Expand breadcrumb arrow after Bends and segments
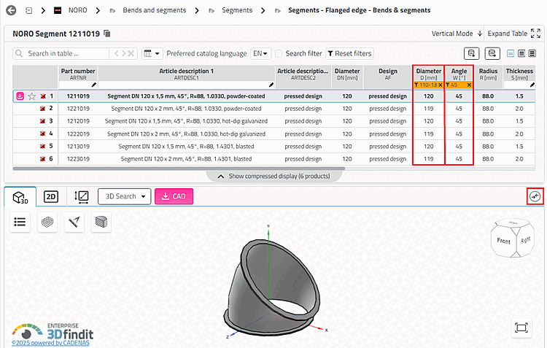The width and height of the screenshot is (547, 348). coord(197,10)
